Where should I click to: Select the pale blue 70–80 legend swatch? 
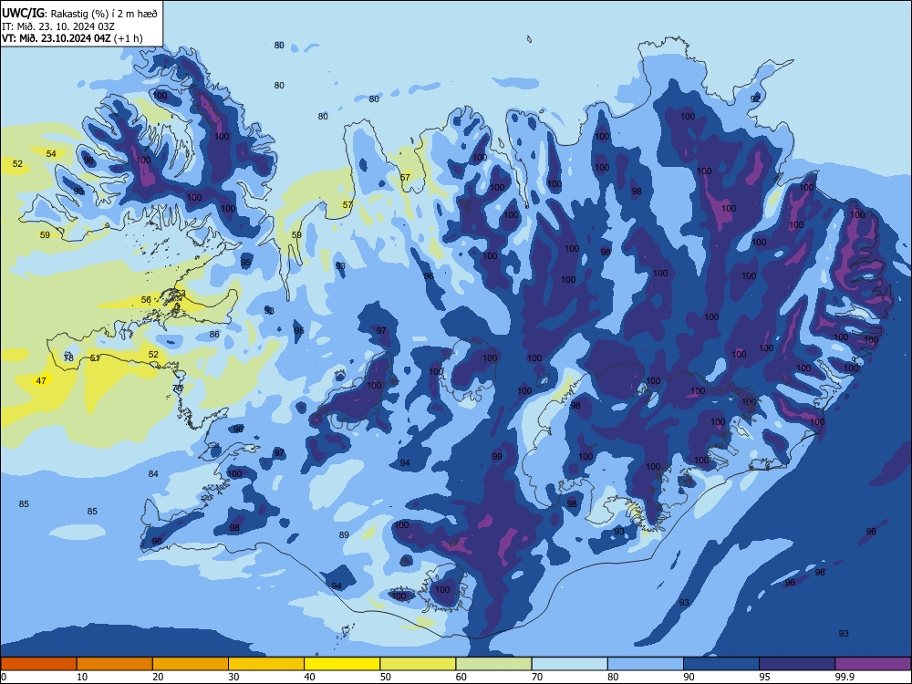[x=569, y=664]
